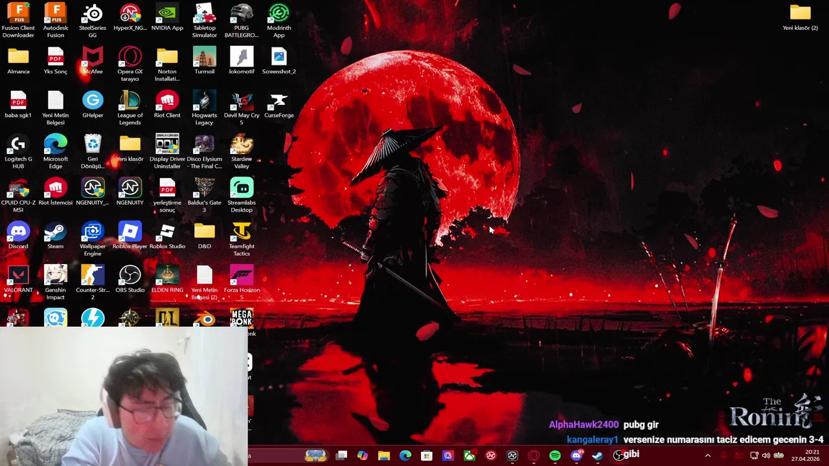Screen dimensions: 829x466
Task: Select the Yeni klasör folder near Geri Dönüşüm
Action: tap(130, 148)
